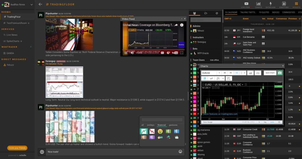Switch to Indices tab
The image size is (302, 159).
[276, 12]
